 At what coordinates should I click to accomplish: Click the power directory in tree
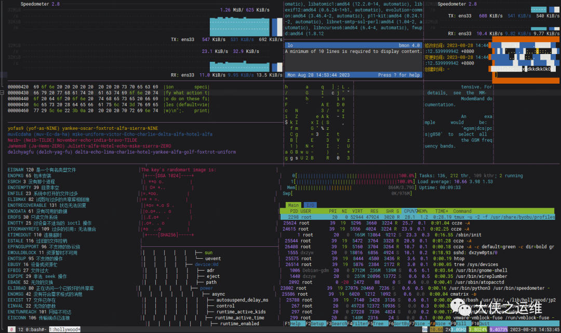click(206, 288)
